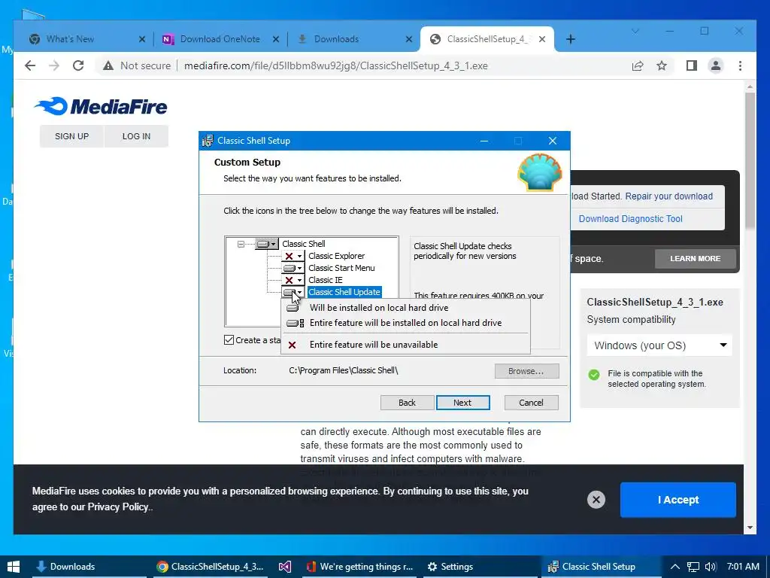Image resolution: width=770 pixels, height=578 pixels.
Task: Collapse the Classic Shell tree node
Action: click(x=241, y=244)
